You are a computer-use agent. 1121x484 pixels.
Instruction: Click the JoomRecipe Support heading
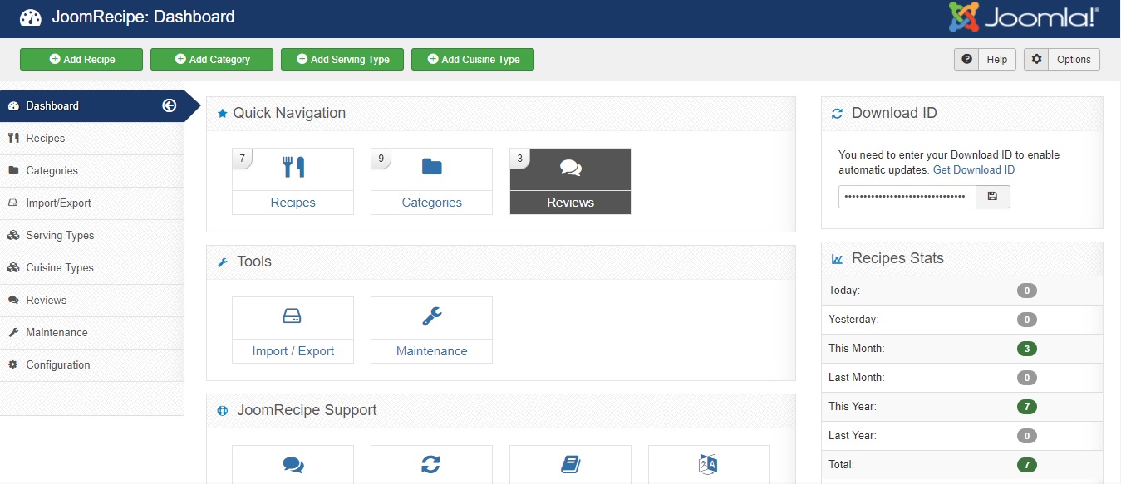[307, 410]
